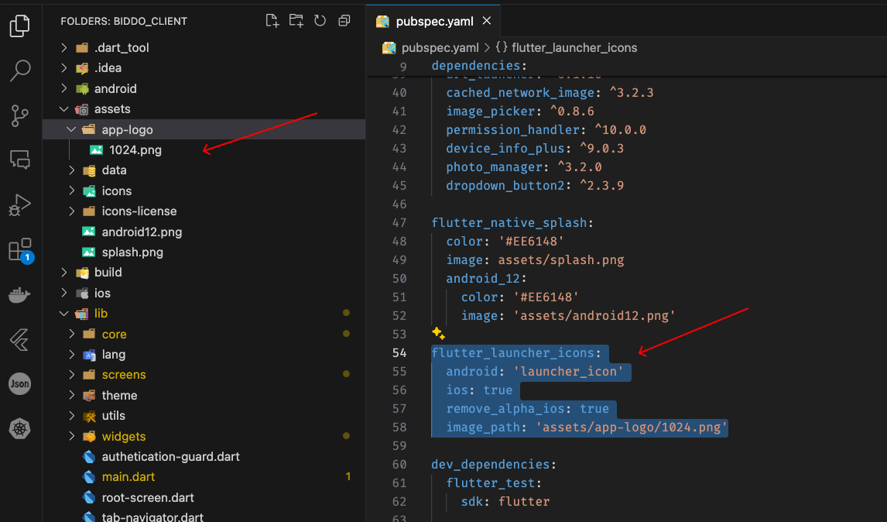Image resolution: width=887 pixels, height=522 pixels.
Task: Click the device_info_plus dependency line
Action: [535, 149]
